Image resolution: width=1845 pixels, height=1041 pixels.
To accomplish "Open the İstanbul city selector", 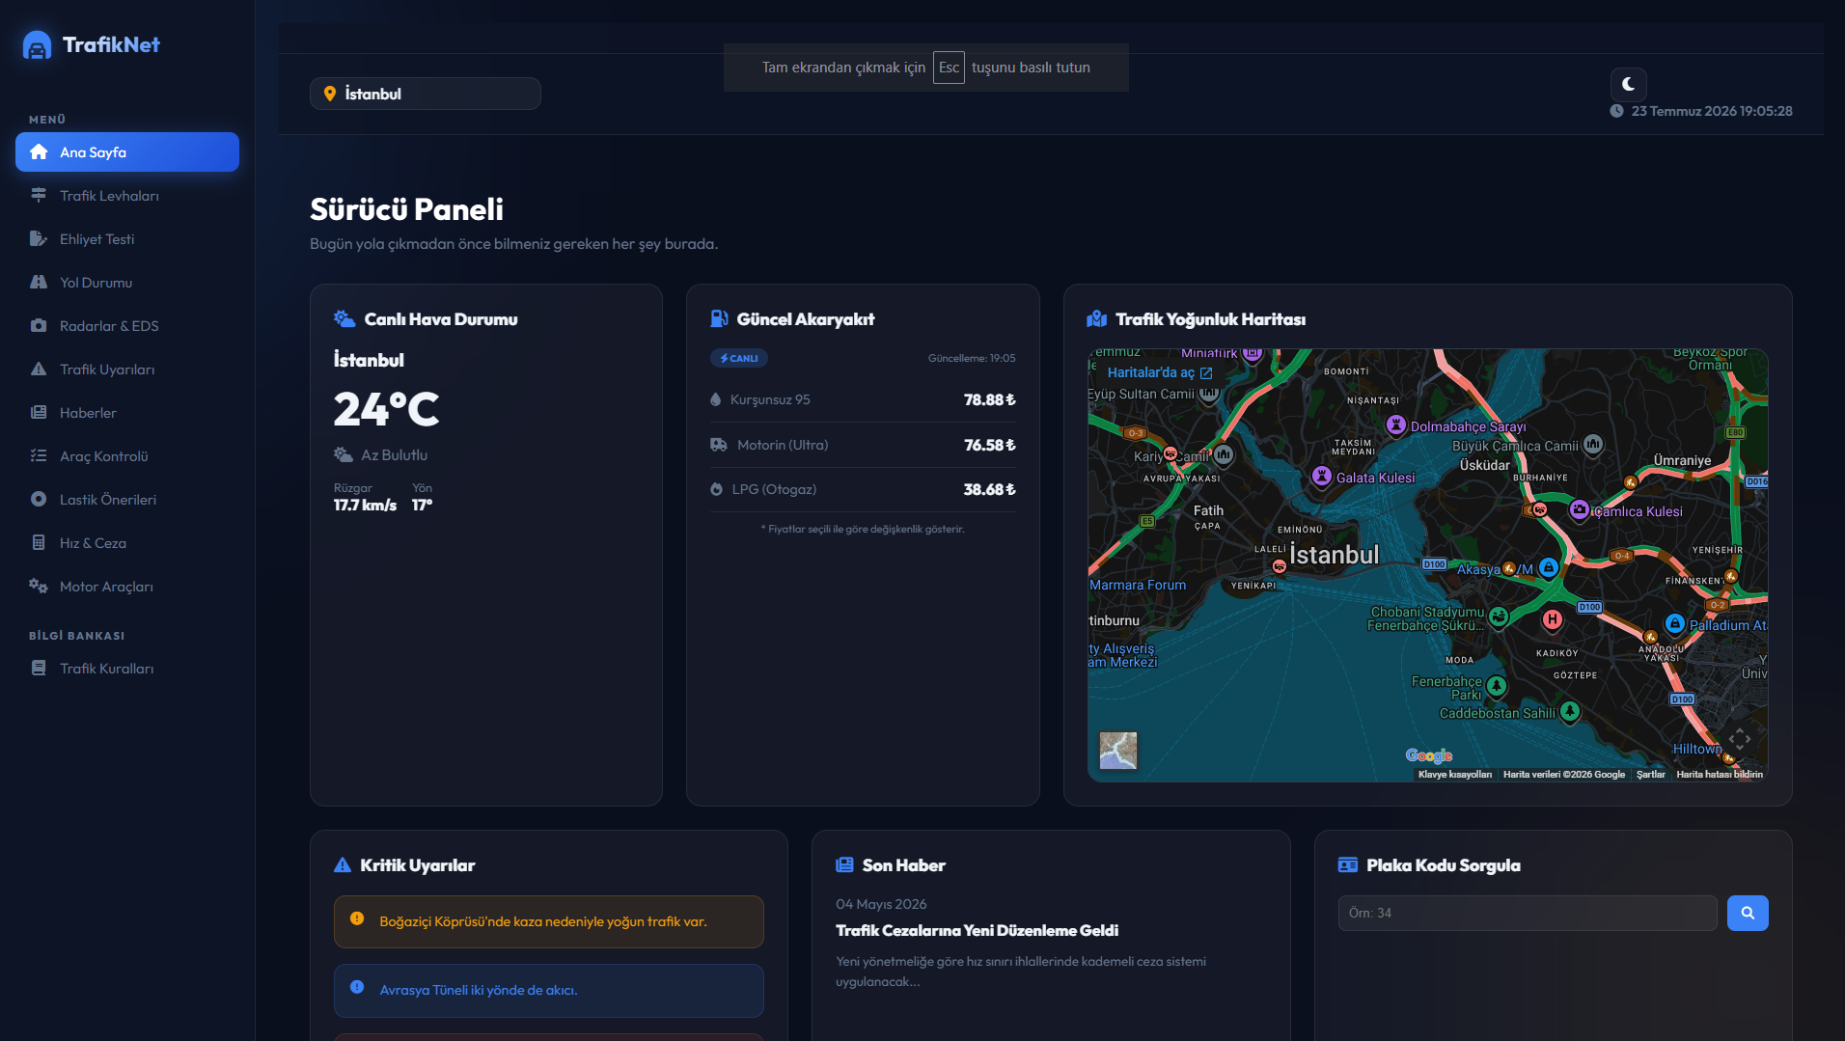I will (x=425, y=94).
